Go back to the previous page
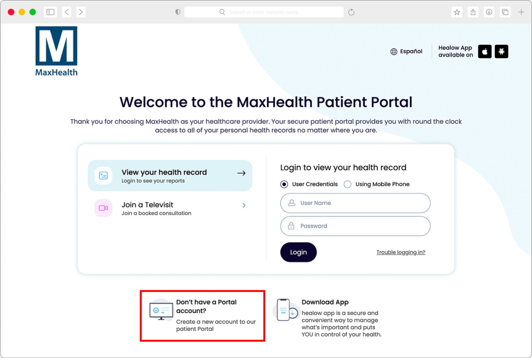The image size is (532, 358). [x=67, y=12]
